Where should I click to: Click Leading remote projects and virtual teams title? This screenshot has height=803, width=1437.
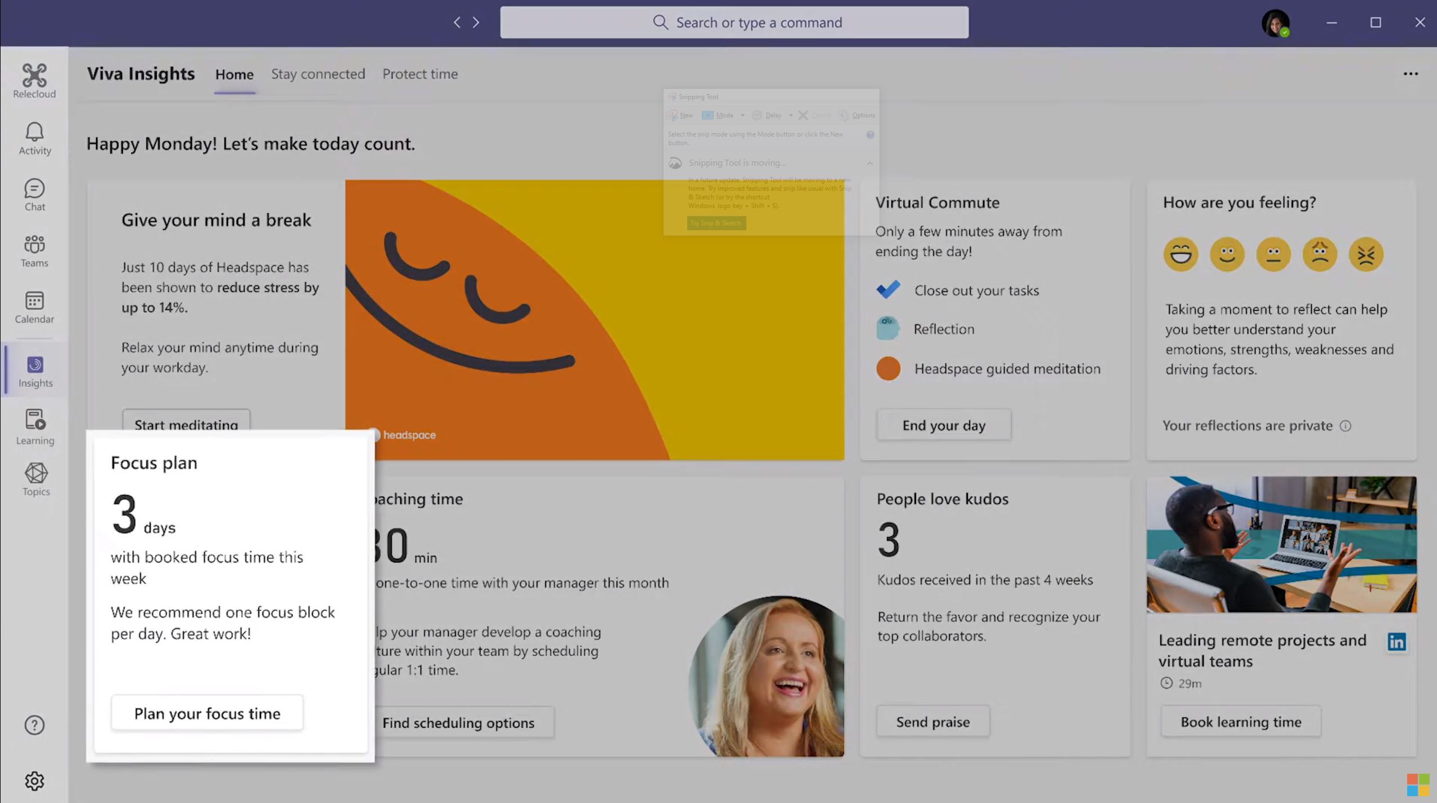pyautogui.click(x=1262, y=650)
